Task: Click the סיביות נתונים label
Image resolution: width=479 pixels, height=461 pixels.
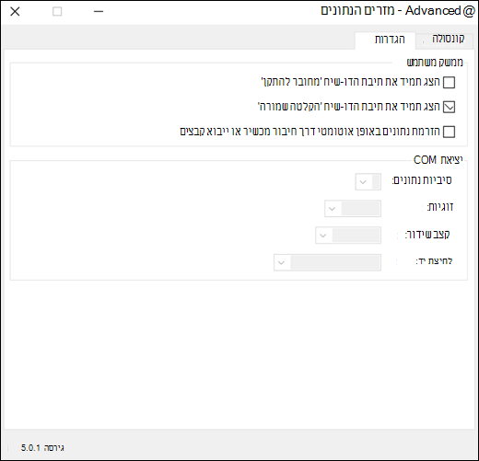Action: (422, 180)
